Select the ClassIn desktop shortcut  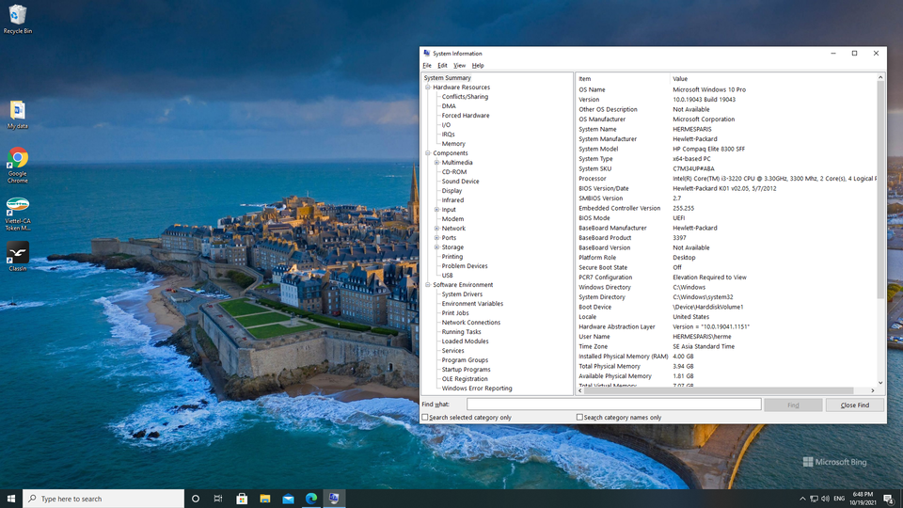(17, 256)
